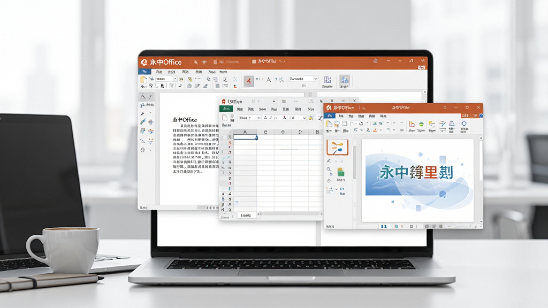The image size is (548, 308).
Task: Click the clipboard paste icon in the word processor toolbar
Action: [x=143, y=80]
